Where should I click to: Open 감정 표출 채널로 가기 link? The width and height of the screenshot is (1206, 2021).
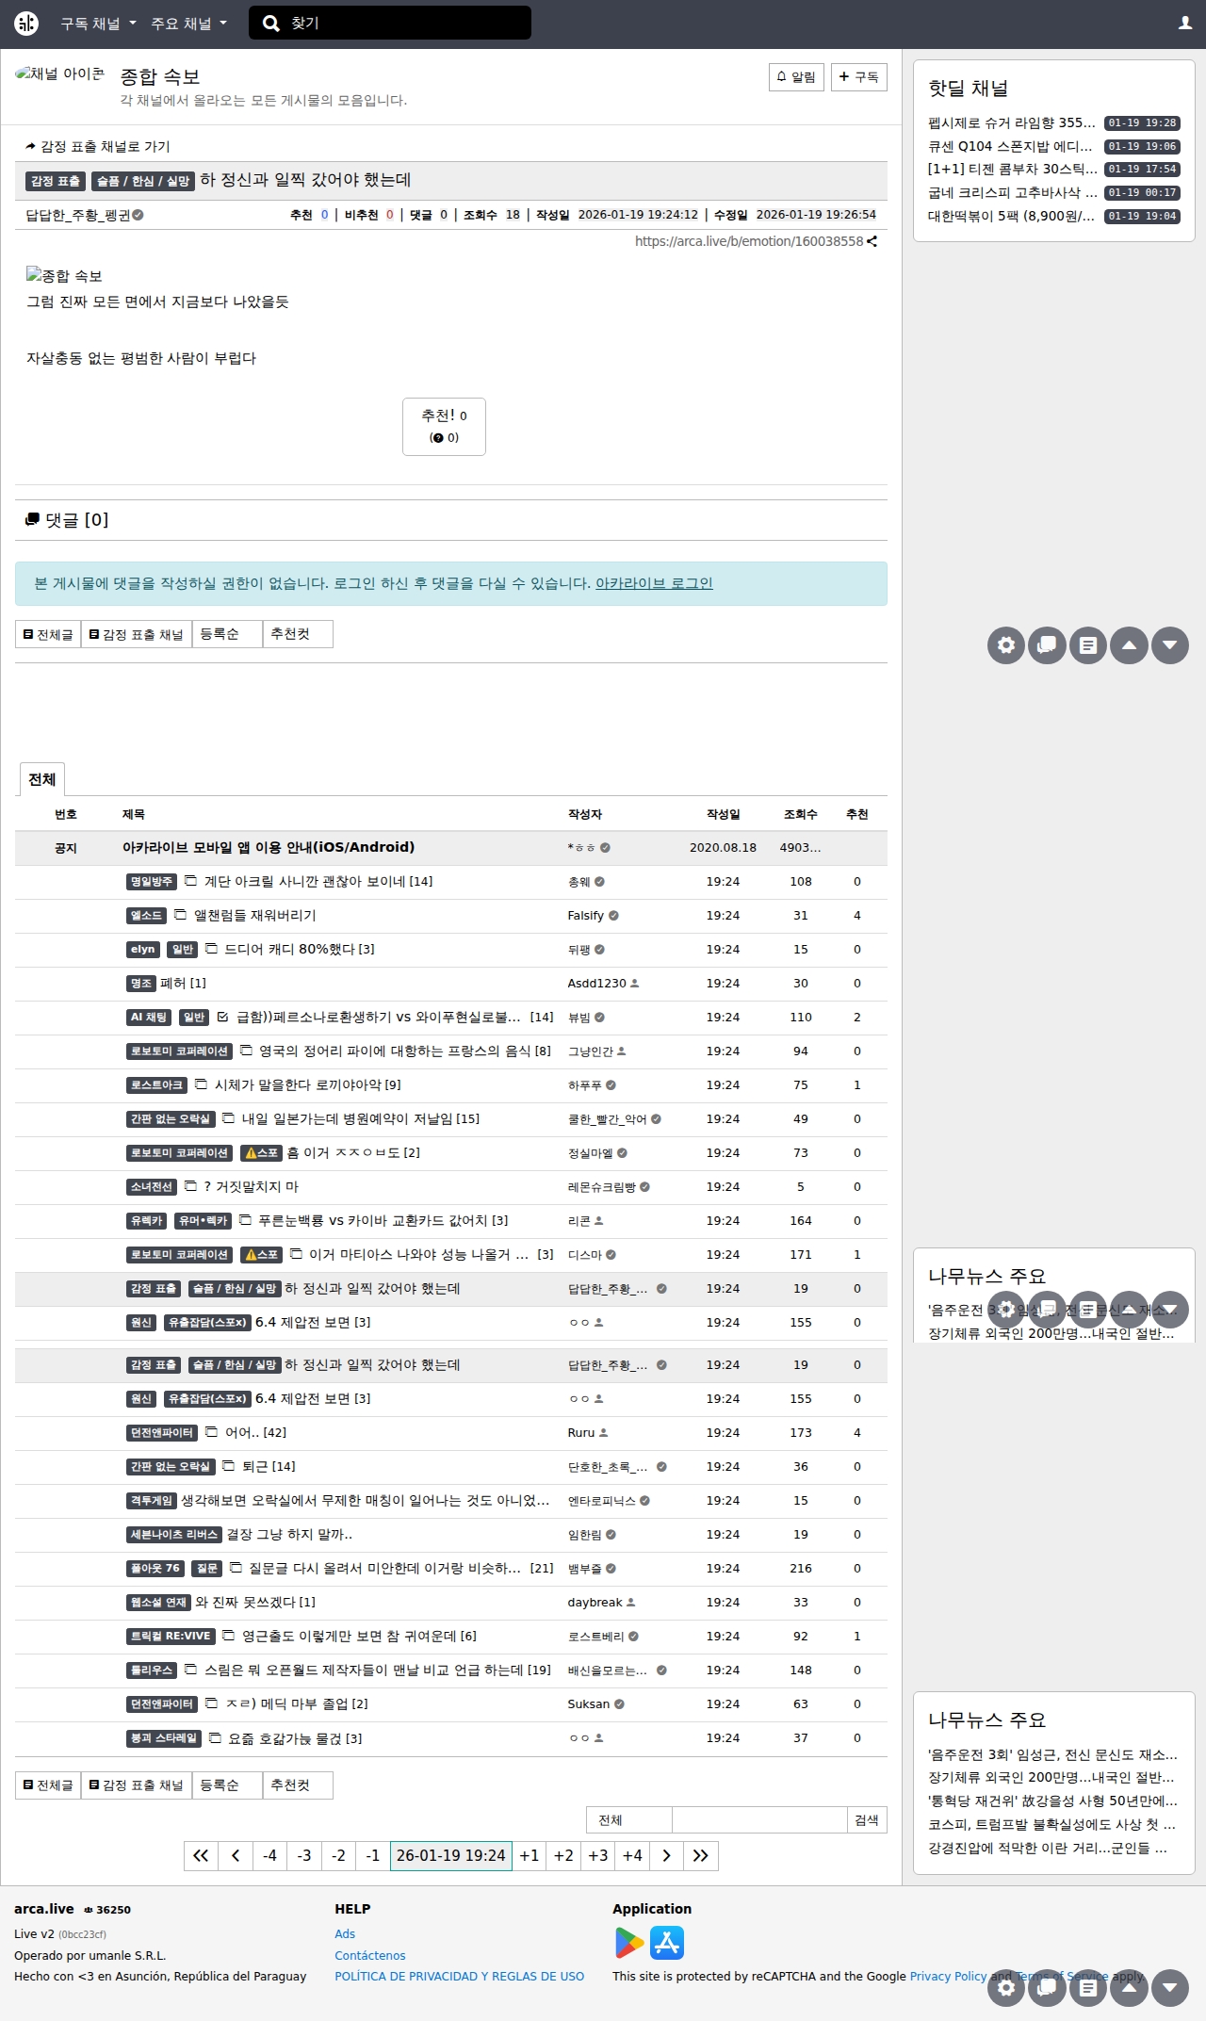[98, 146]
